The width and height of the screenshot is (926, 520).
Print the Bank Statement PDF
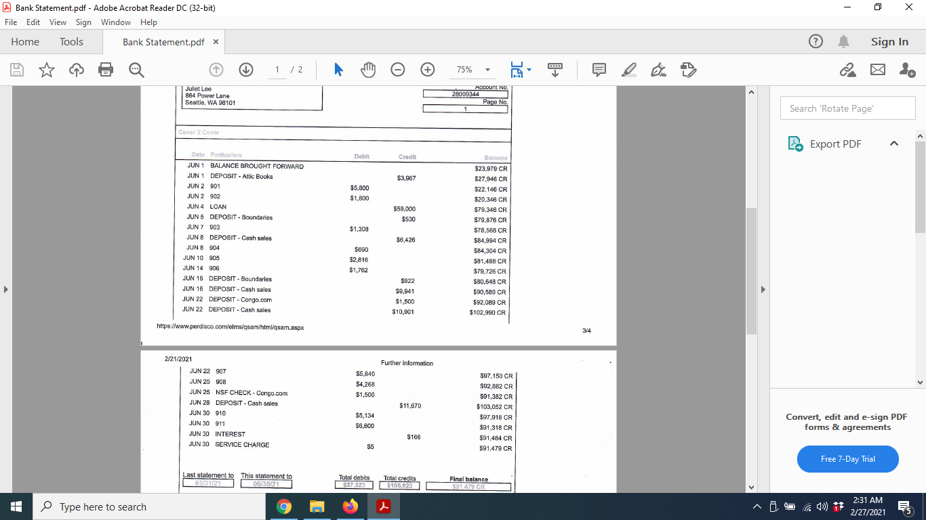click(x=105, y=70)
